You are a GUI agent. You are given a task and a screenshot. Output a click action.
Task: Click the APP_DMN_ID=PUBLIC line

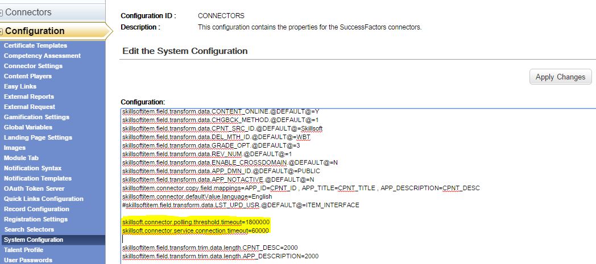(221, 171)
